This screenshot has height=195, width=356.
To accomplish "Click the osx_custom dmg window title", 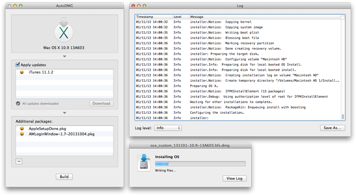I will pyautogui.click(x=190, y=146).
